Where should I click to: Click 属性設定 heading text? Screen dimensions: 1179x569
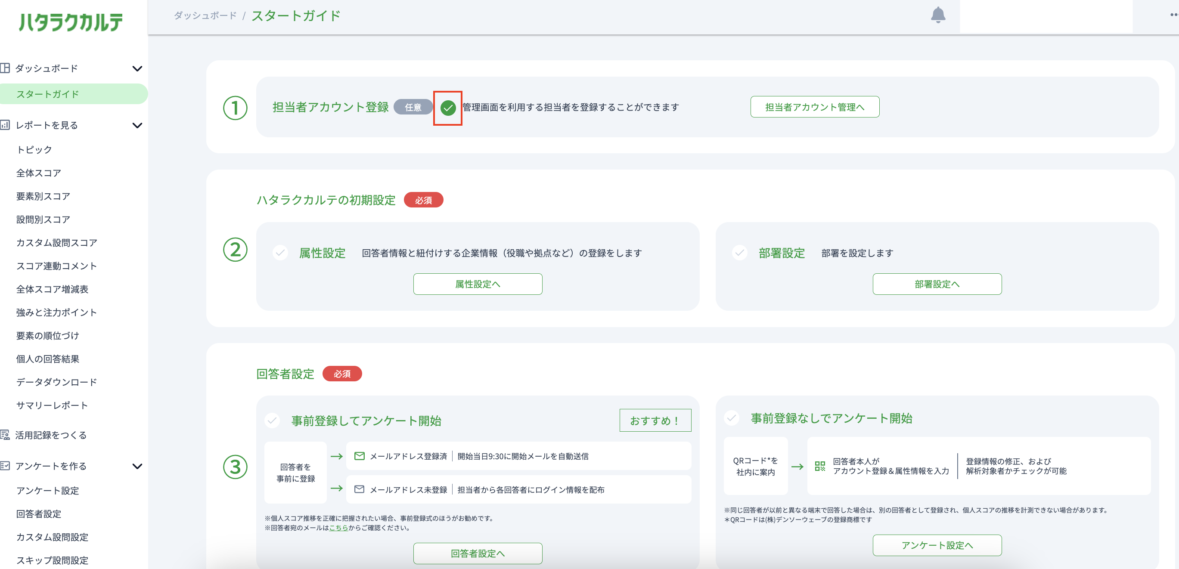click(322, 253)
